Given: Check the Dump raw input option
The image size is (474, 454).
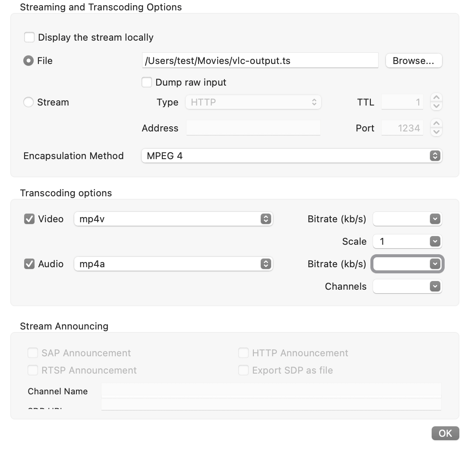Looking at the screenshot, I should click(147, 82).
